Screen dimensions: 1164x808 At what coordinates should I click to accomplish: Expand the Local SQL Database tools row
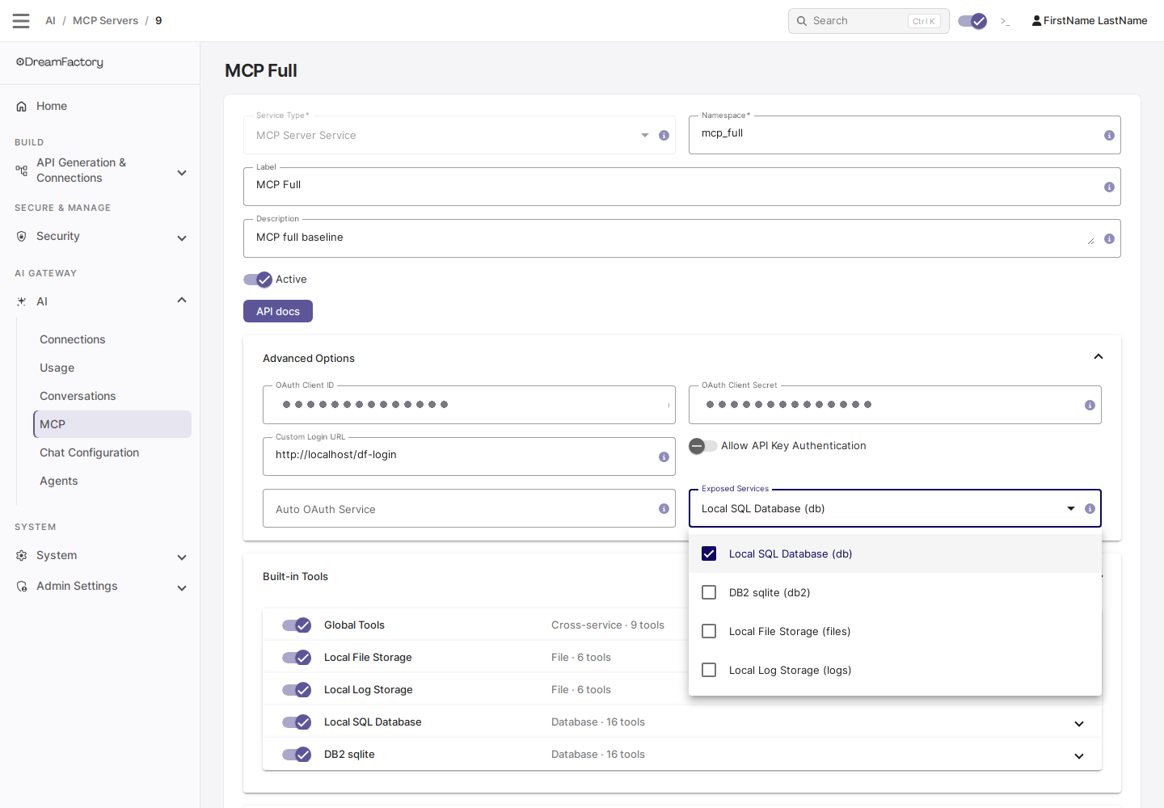[x=1079, y=724]
